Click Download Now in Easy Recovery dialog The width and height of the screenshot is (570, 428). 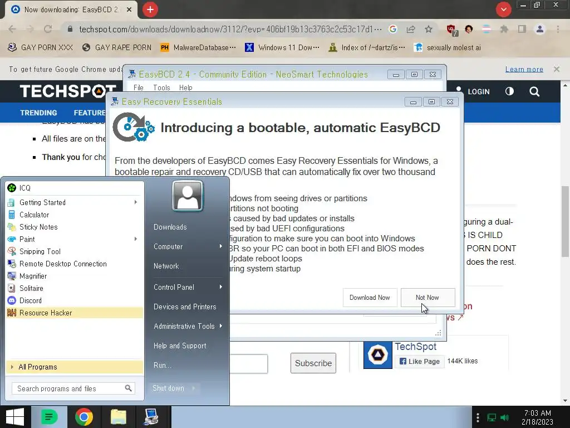(370, 298)
